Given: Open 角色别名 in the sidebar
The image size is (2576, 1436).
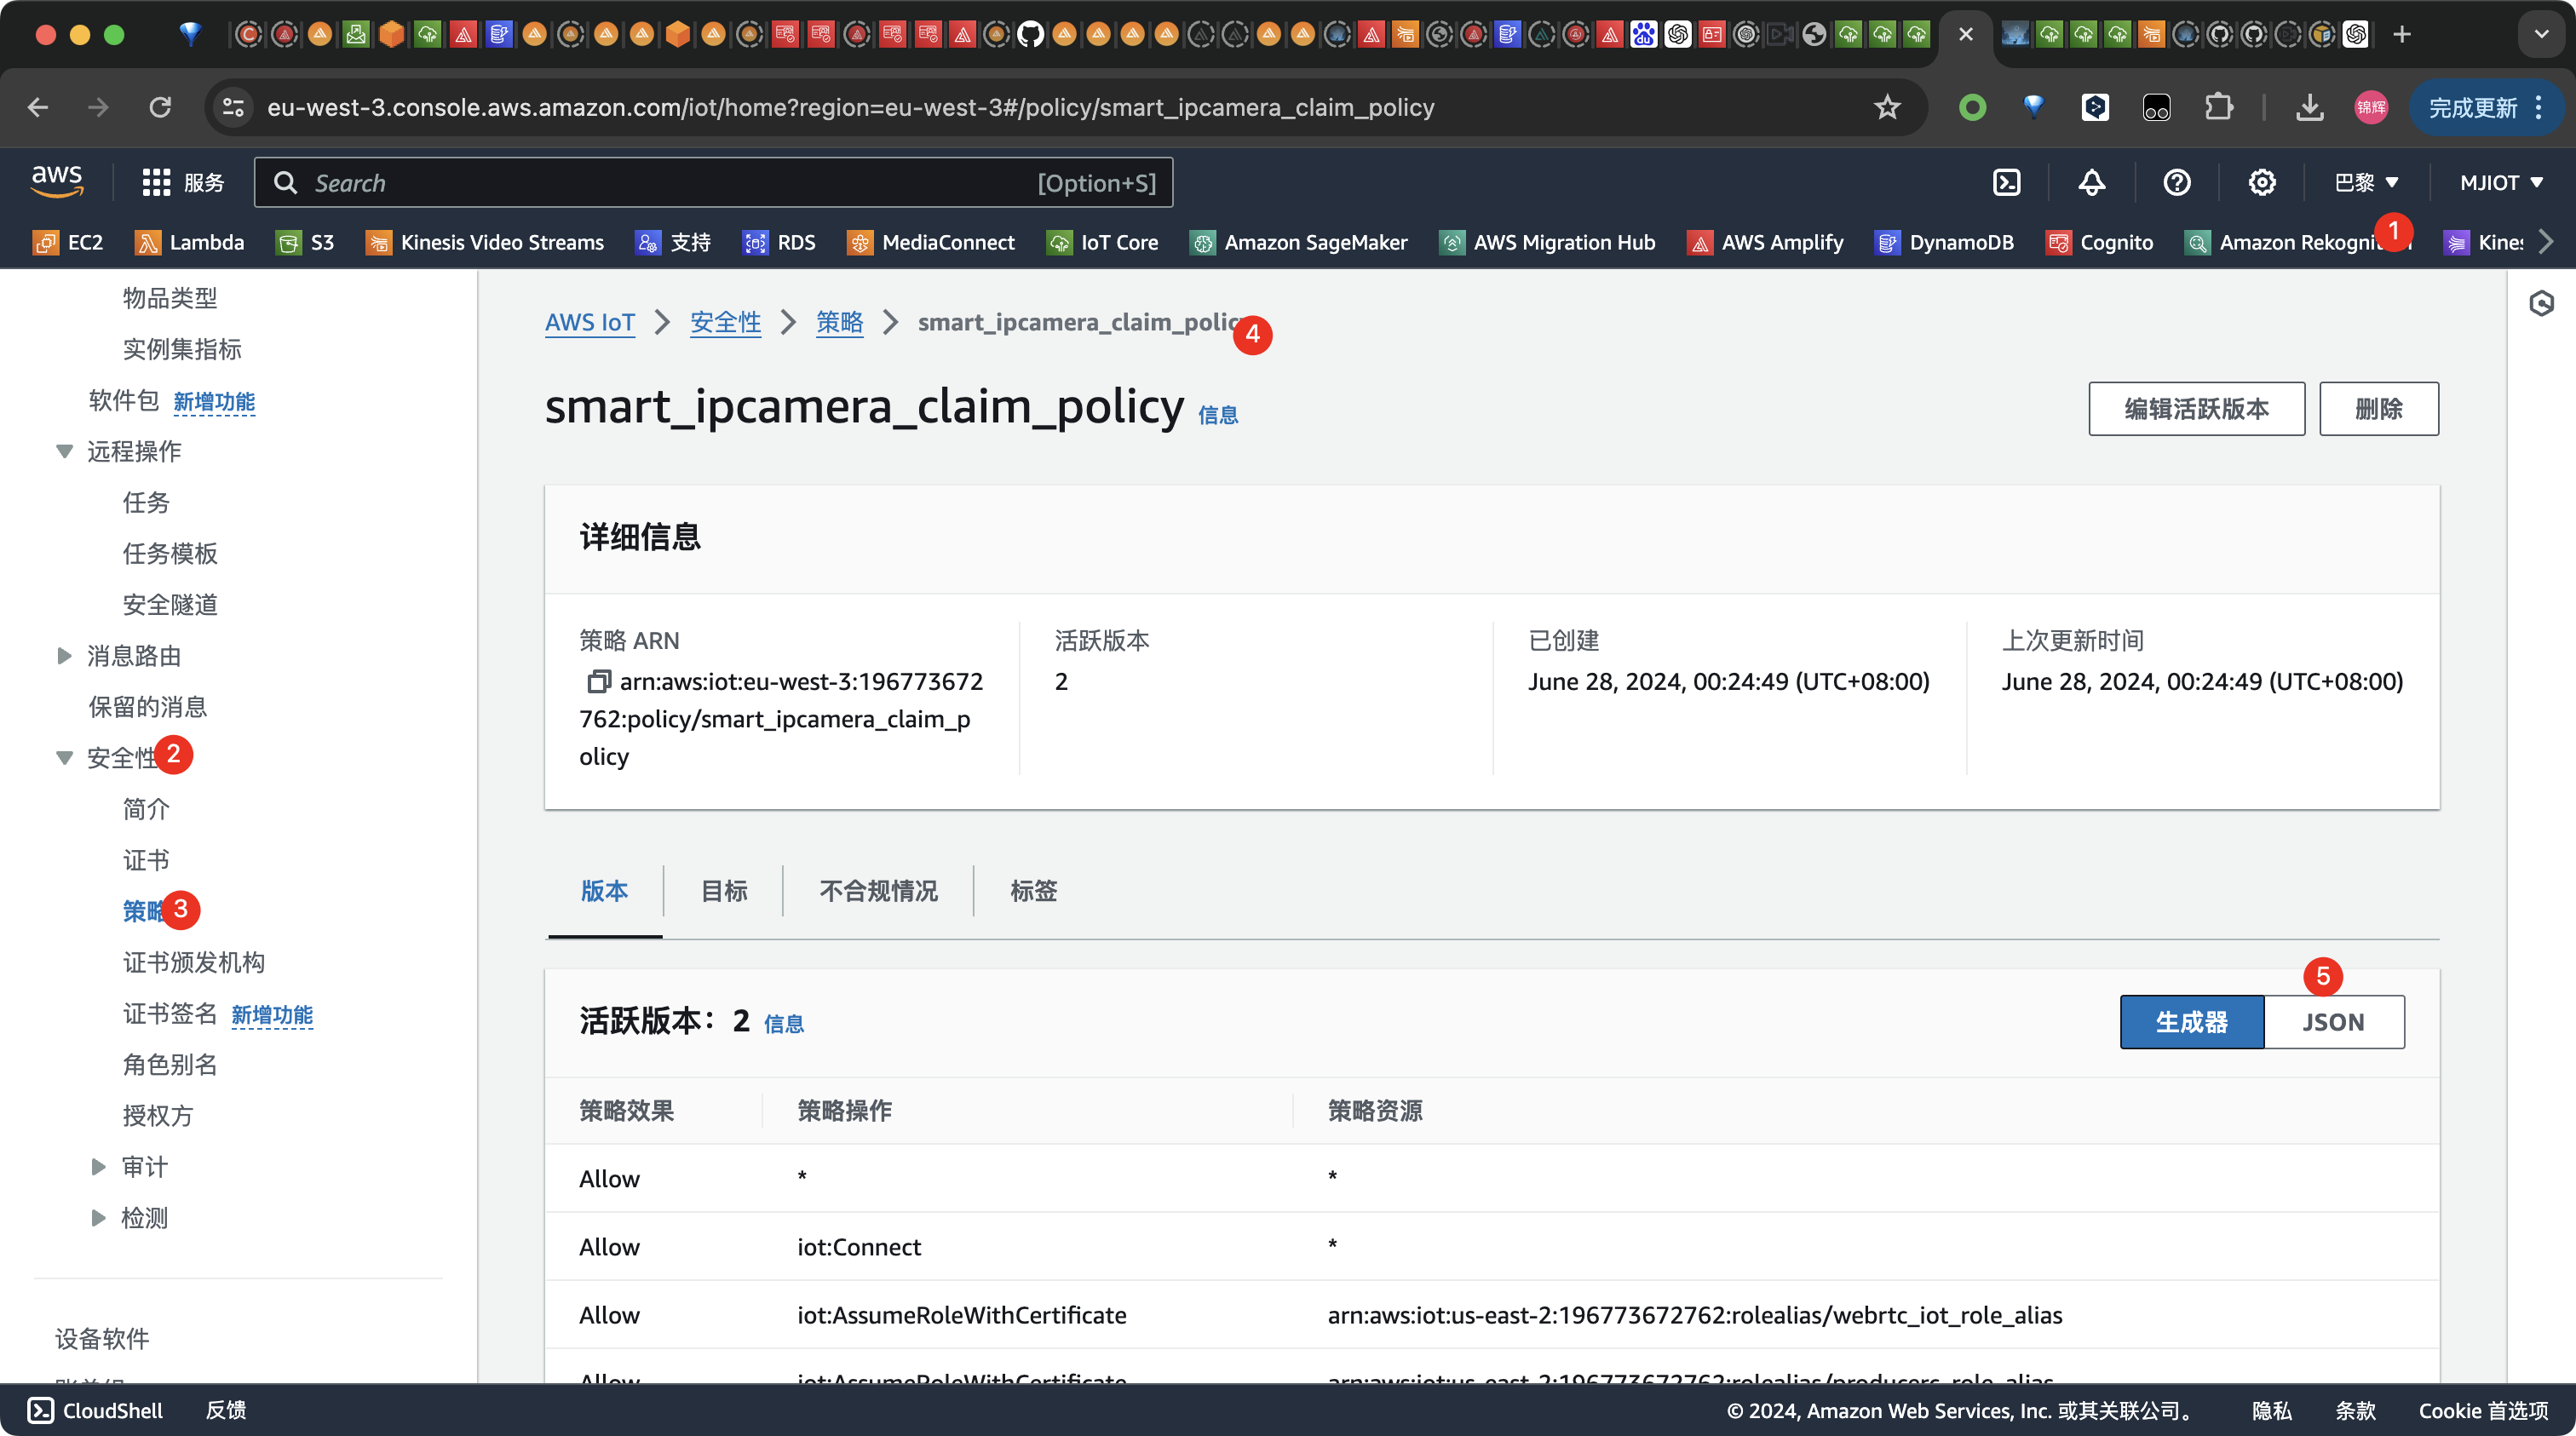Looking at the screenshot, I should [170, 1065].
